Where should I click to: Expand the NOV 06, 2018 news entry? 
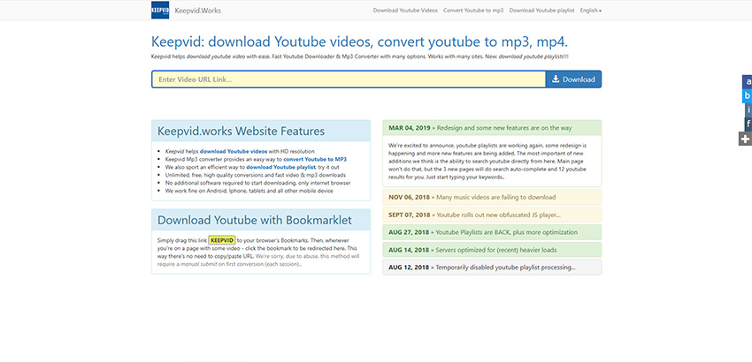(491, 197)
